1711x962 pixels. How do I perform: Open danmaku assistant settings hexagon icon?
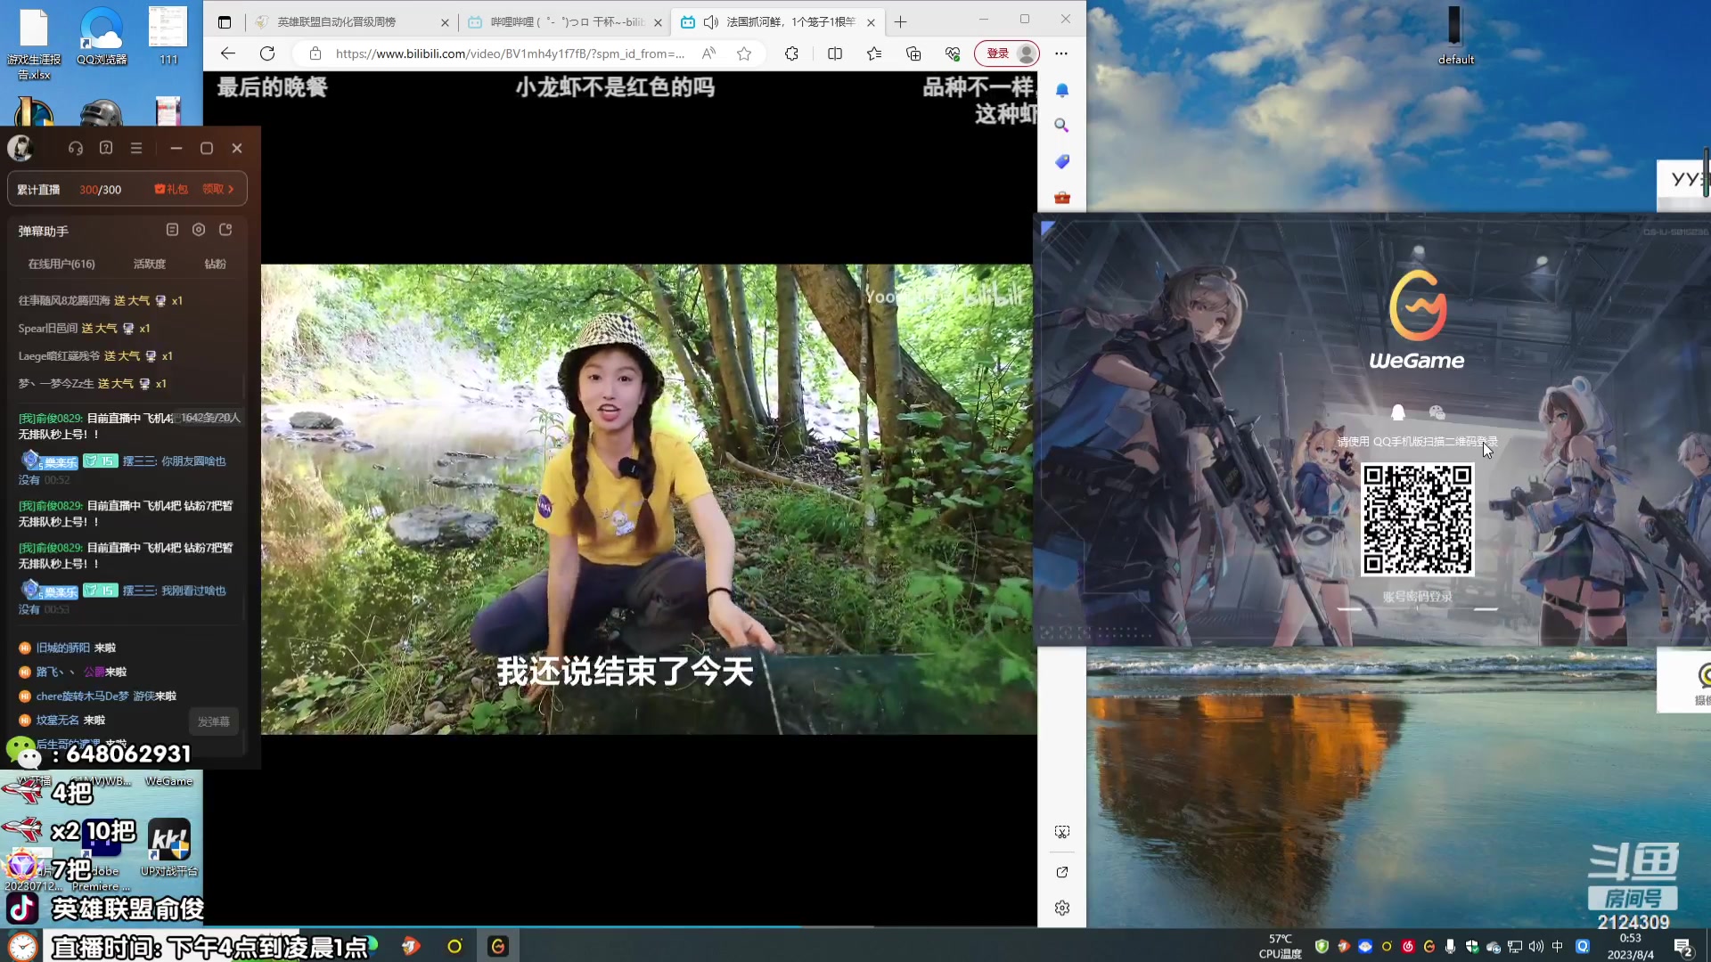pos(199,230)
